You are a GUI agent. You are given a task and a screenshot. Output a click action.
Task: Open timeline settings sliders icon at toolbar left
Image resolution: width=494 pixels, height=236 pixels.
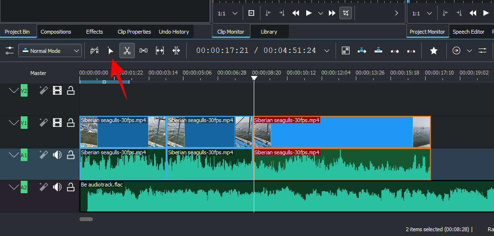point(9,50)
